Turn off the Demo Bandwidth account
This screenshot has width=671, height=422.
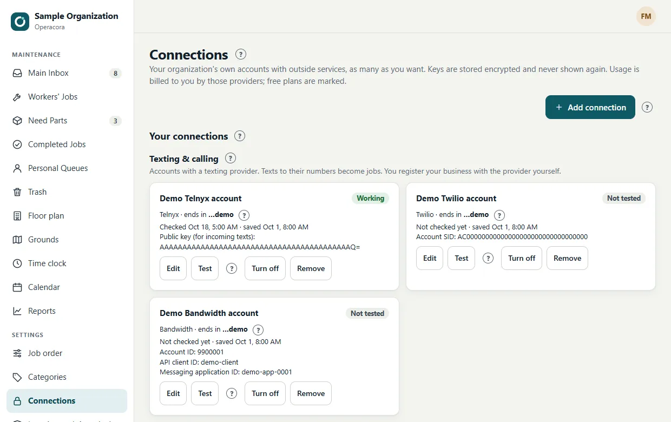coord(265,393)
